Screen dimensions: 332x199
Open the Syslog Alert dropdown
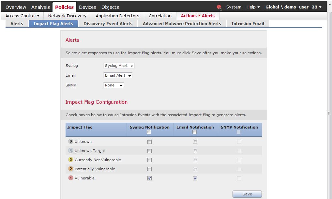pyautogui.click(x=119, y=66)
